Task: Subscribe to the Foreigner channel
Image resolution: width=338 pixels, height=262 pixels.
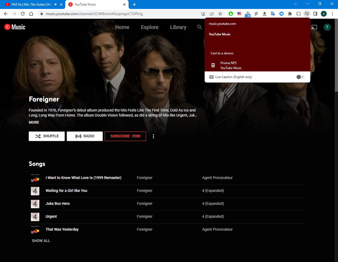Action: coord(125,136)
